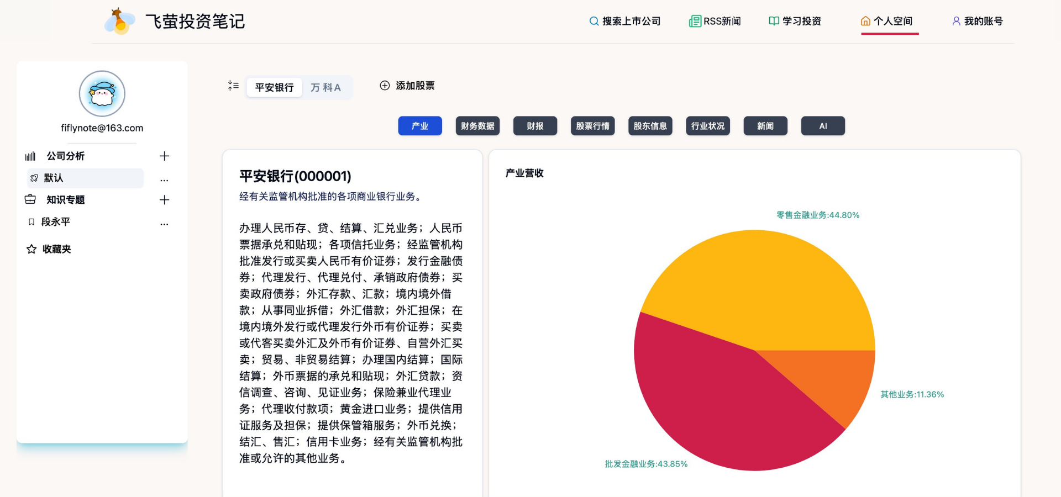Screen dimensions: 1061x497
Task: Click the plus beside 公司分析
Action: pyautogui.click(x=164, y=156)
